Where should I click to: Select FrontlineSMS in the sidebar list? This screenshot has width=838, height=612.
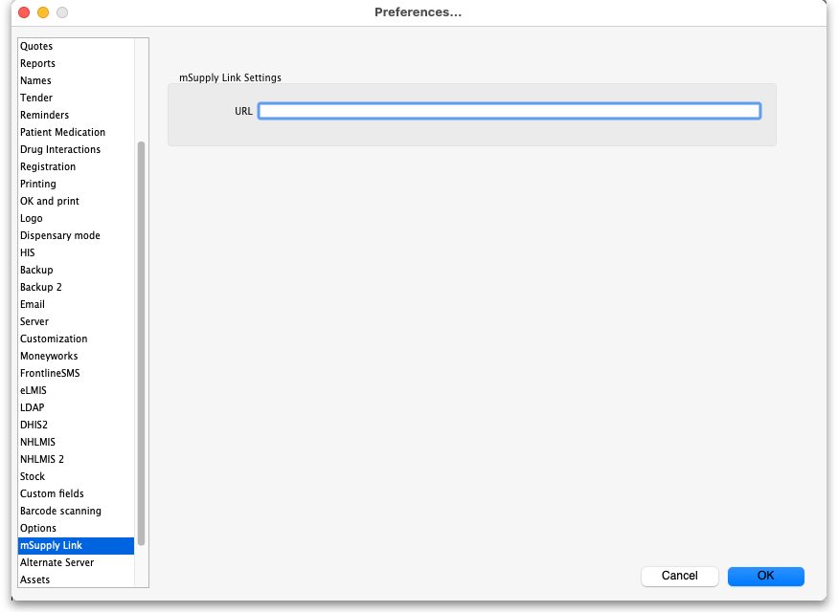[50, 373]
